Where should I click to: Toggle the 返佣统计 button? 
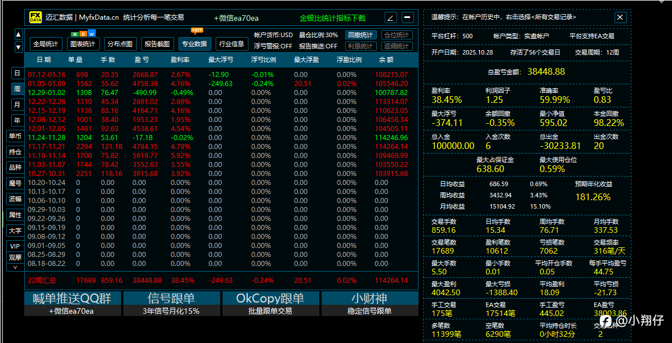[397, 46]
